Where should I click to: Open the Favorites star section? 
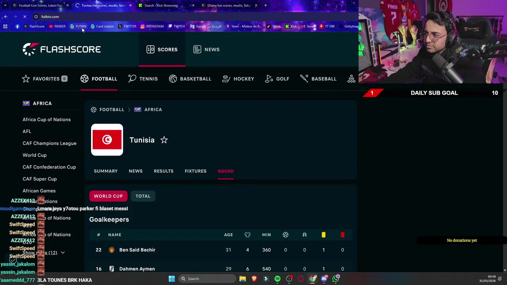tap(44, 79)
